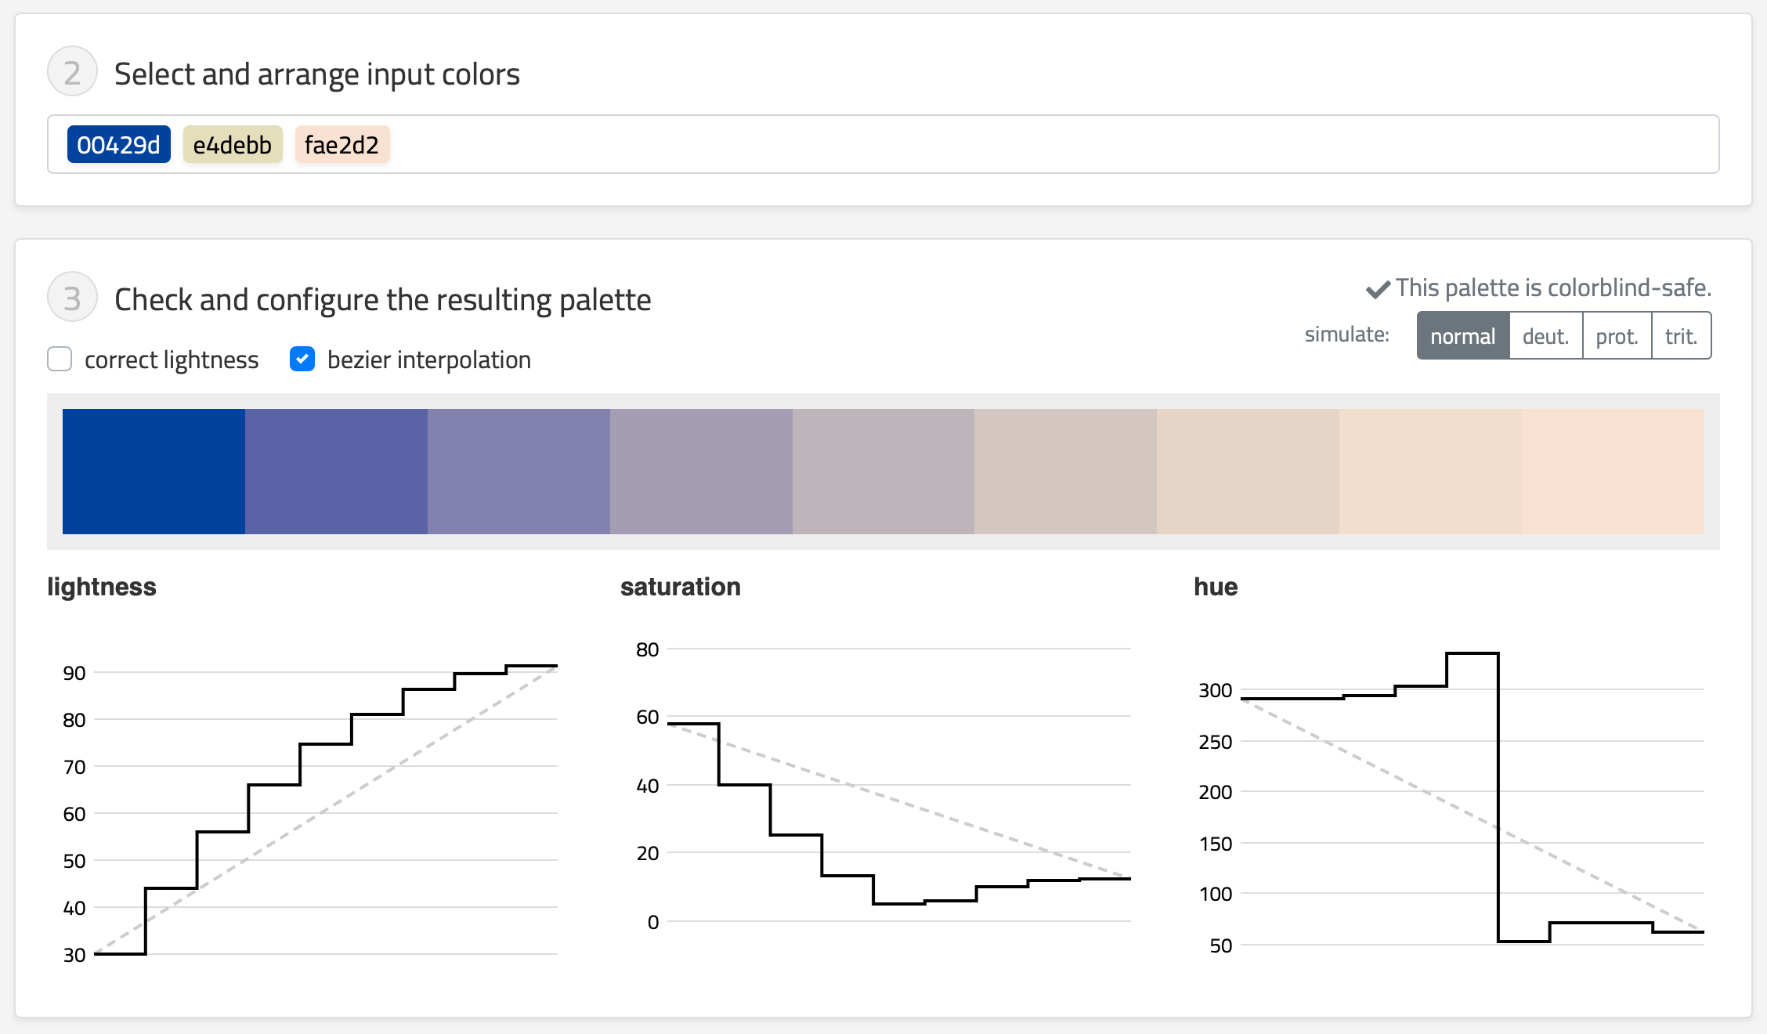This screenshot has width=1767, height=1034.
Task: Click the fifth gray-mauve palette swatch
Action: click(883, 472)
